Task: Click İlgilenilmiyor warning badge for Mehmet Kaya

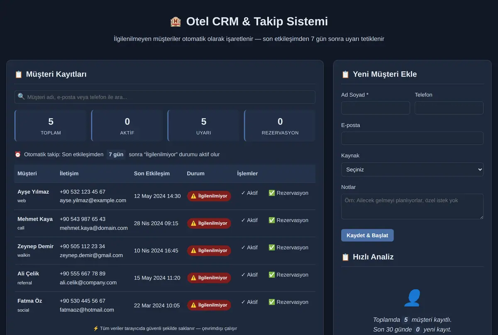Action: tap(209, 223)
